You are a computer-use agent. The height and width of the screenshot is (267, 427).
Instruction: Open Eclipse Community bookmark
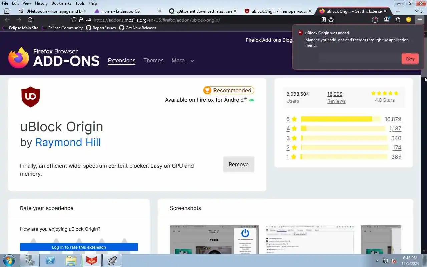click(x=62, y=28)
